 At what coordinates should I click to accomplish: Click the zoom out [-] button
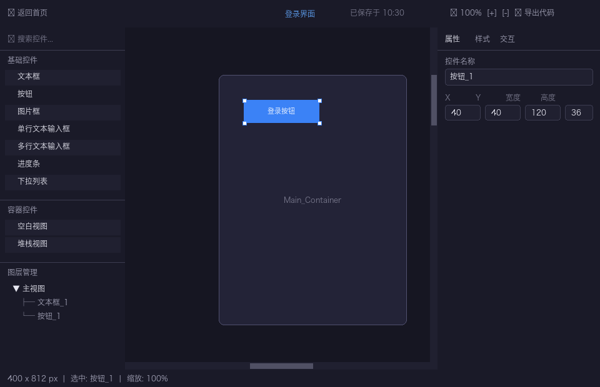pyautogui.click(x=506, y=13)
